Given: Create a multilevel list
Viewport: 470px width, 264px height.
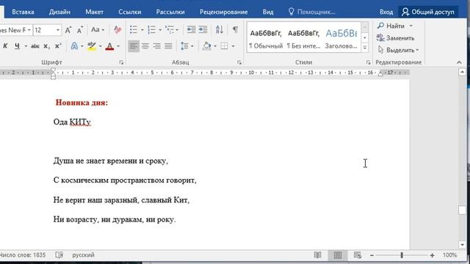Looking at the screenshot, I should [170, 29].
